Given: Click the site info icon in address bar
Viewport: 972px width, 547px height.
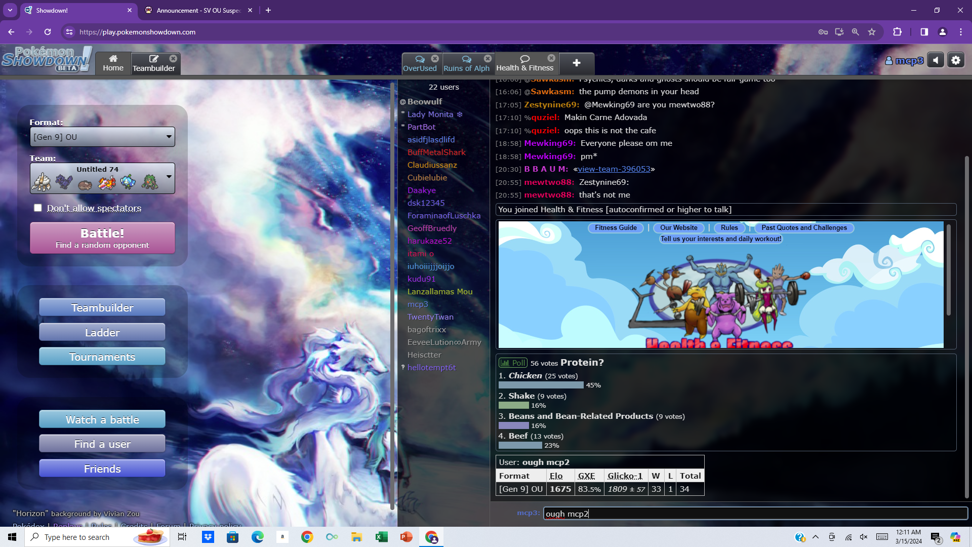Looking at the screenshot, I should [x=69, y=32].
